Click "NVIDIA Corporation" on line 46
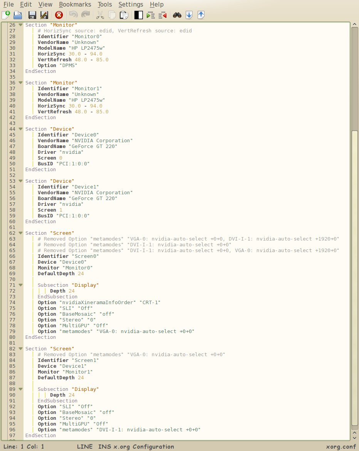This screenshot has height=451, width=359. pyautogui.click(x=102, y=141)
